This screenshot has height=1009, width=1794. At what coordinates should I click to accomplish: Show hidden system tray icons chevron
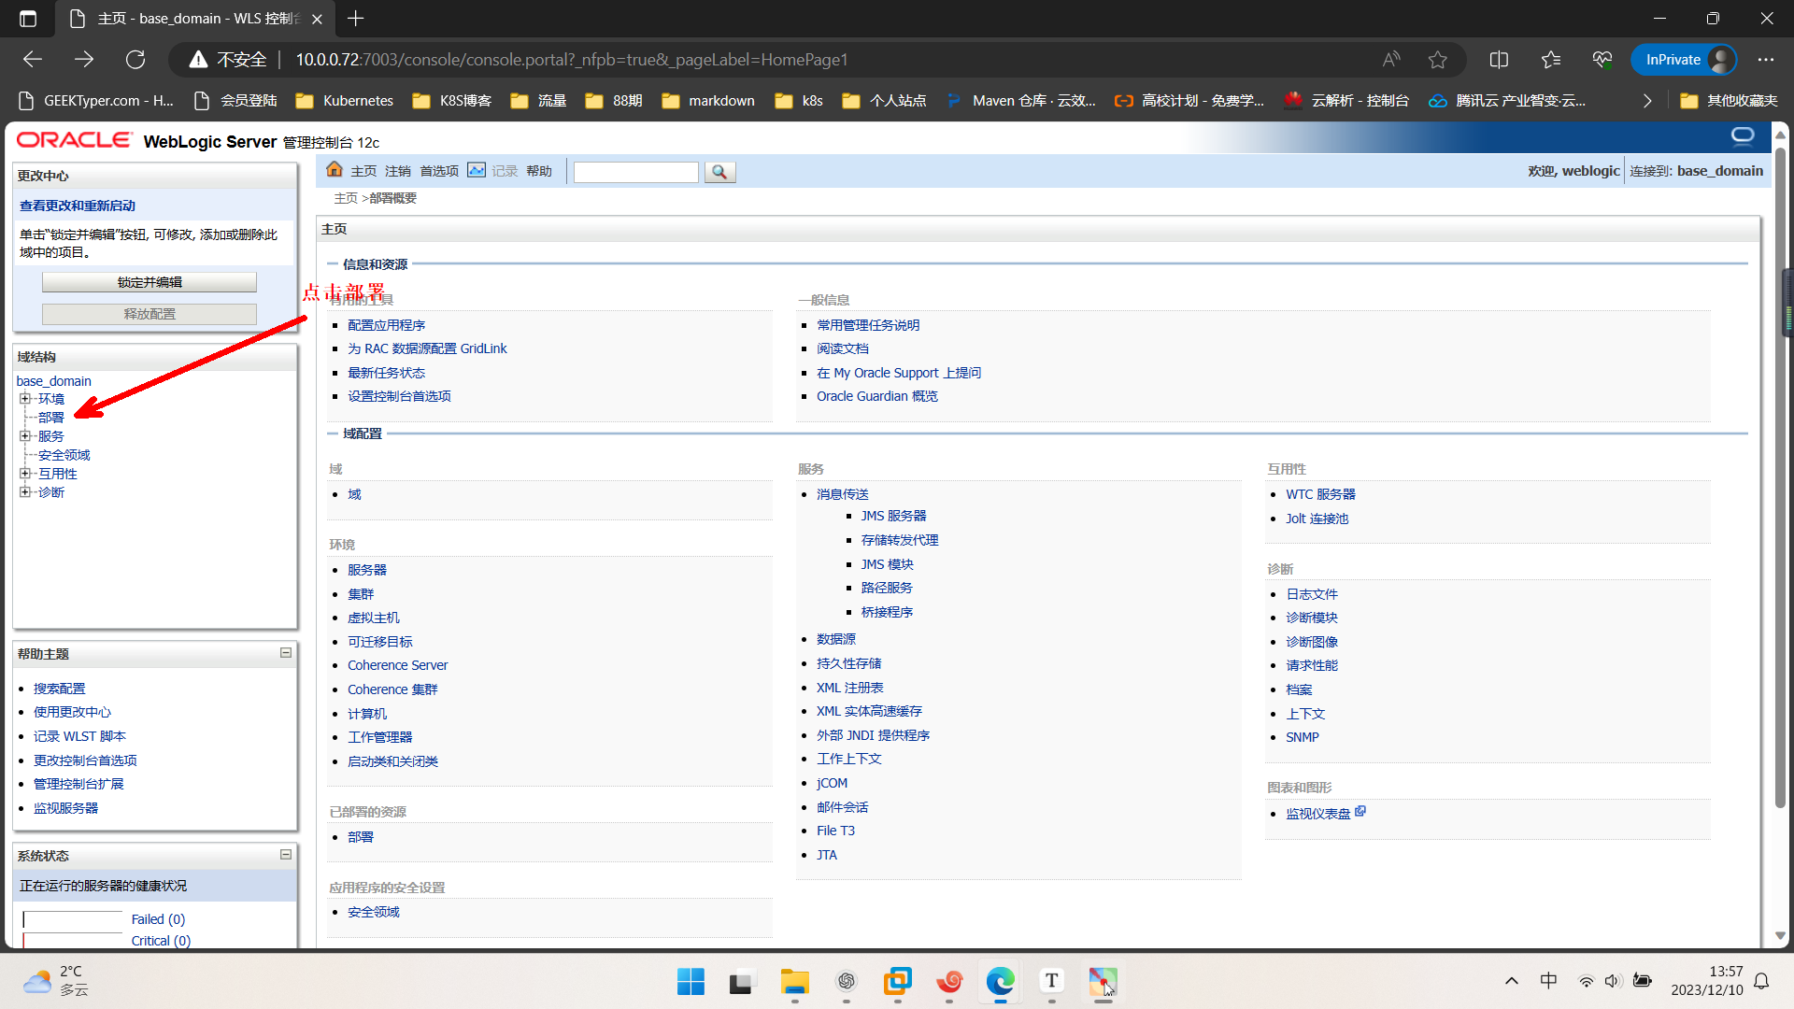point(1511,981)
